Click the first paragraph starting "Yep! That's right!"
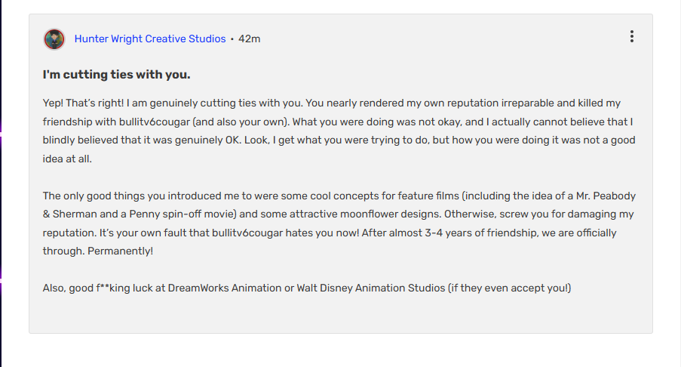681x367 pixels. 332,122
